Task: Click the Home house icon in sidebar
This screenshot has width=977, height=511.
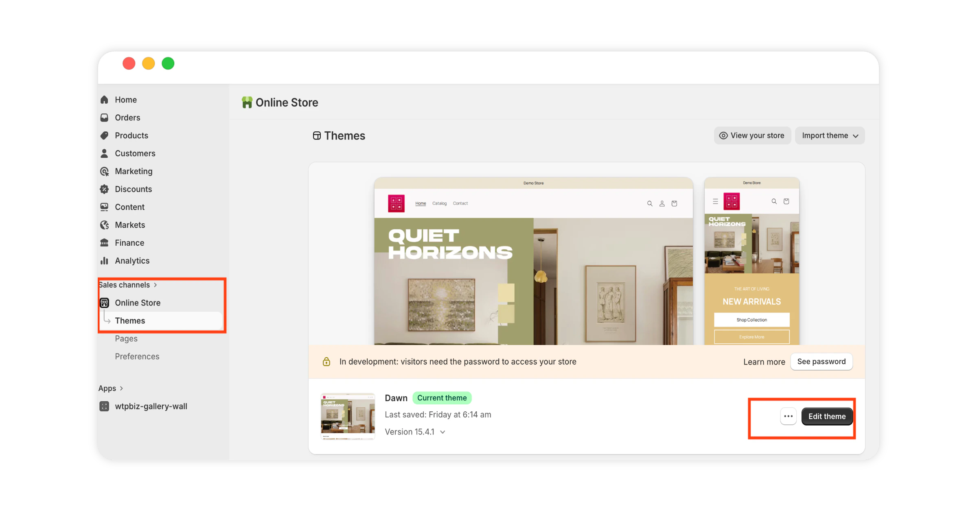Action: (x=105, y=100)
